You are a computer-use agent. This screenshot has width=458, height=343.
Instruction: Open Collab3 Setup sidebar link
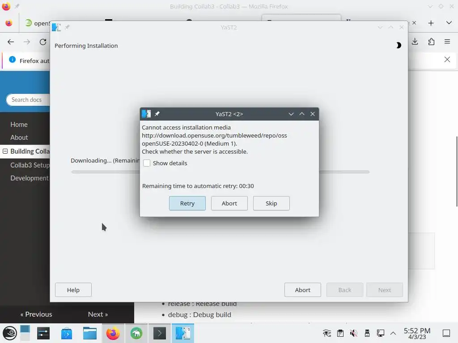coord(30,165)
